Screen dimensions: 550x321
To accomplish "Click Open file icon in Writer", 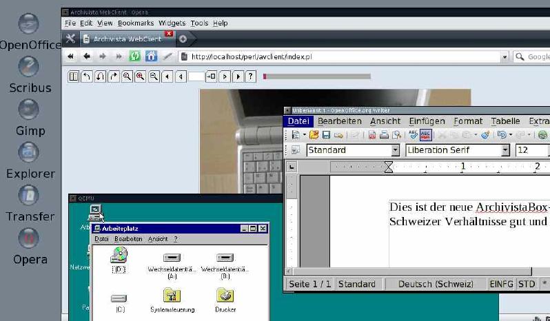I will (x=314, y=135).
